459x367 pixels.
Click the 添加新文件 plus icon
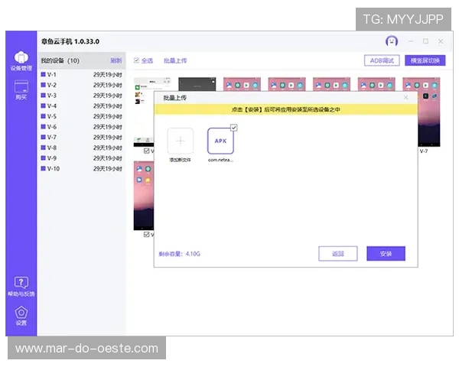[181, 141]
